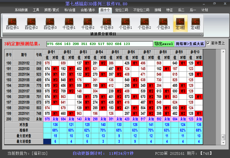230x158 pixels.
Task: Click the 最大连对数 row label
Action: [x=24, y=136]
